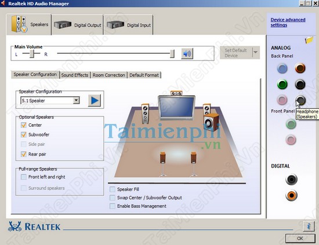Open the yellow connector settings folder icon
This screenshot has height=245, width=319.
309,40
